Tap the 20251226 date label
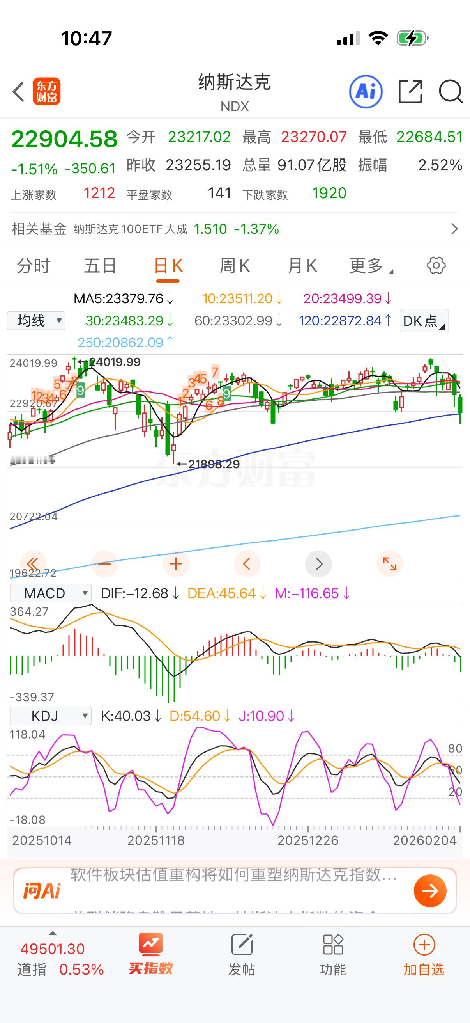 (x=308, y=840)
